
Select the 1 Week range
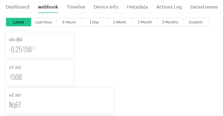pos(120,22)
